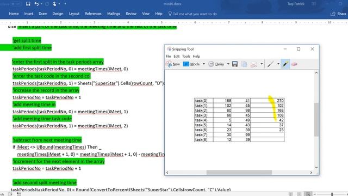The width and height of the screenshot is (348, 196).
Task: Open the Undo history dropdown arrow
Action: pos(41,4)
